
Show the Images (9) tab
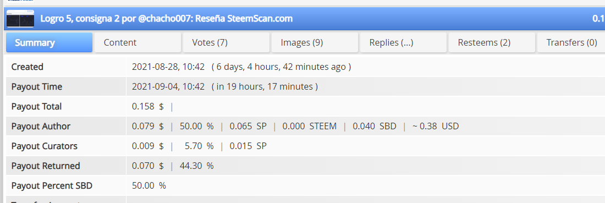point(315,42)
